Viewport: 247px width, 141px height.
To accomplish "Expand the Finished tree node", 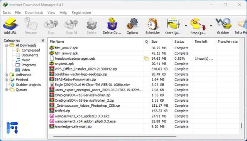I will (x=6, y=80).
